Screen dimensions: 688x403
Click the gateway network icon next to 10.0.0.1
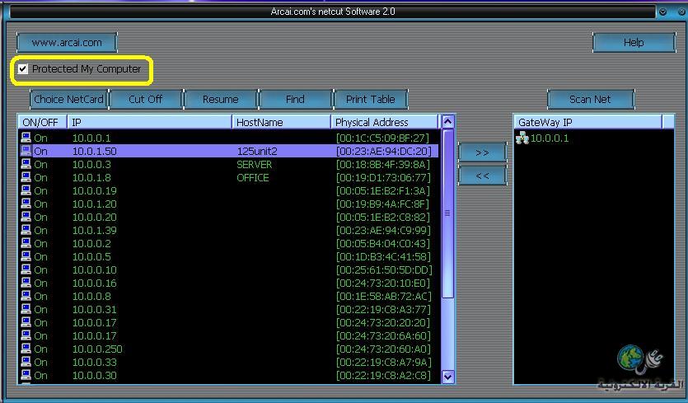tap(522, 138)
